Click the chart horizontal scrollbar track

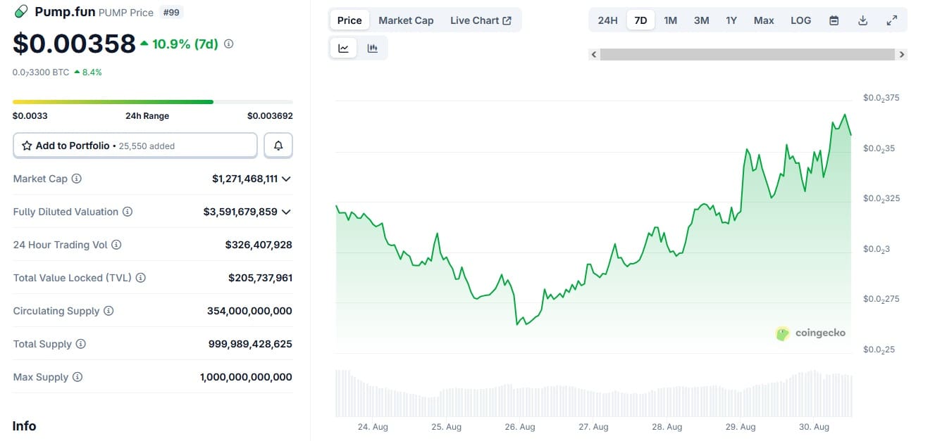point(748,54)
